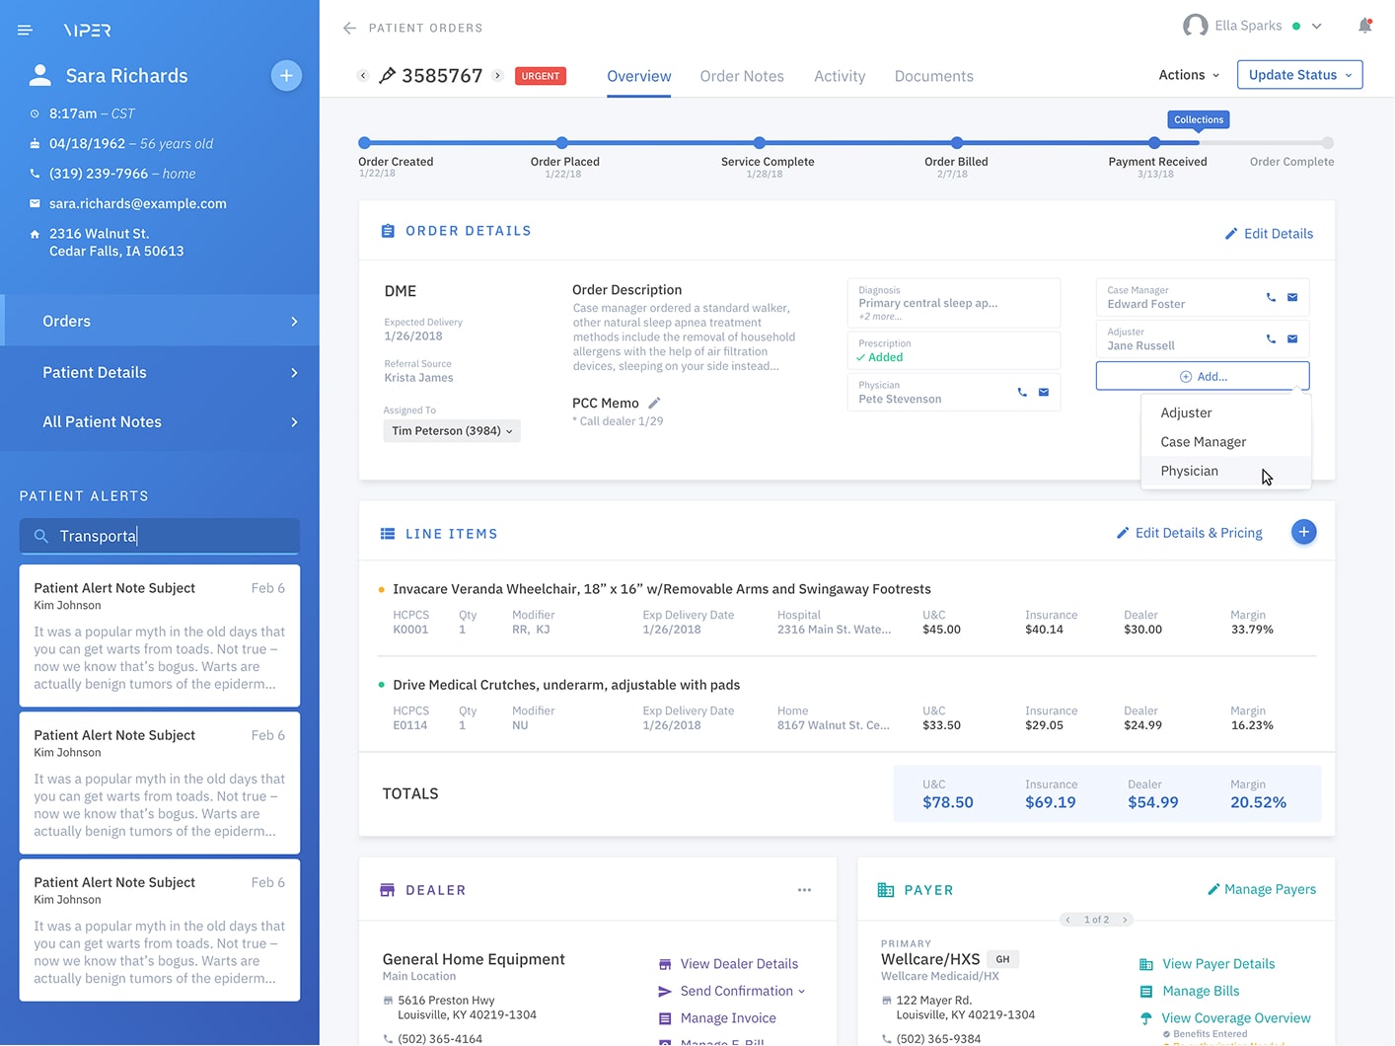This screenshot has width=1395, height=1046.
Task: Click the Add... contact button
Action: pos(1203,376)
